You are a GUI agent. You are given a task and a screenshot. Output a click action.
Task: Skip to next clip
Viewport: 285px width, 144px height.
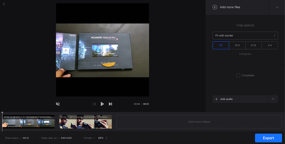pos(110,104)
